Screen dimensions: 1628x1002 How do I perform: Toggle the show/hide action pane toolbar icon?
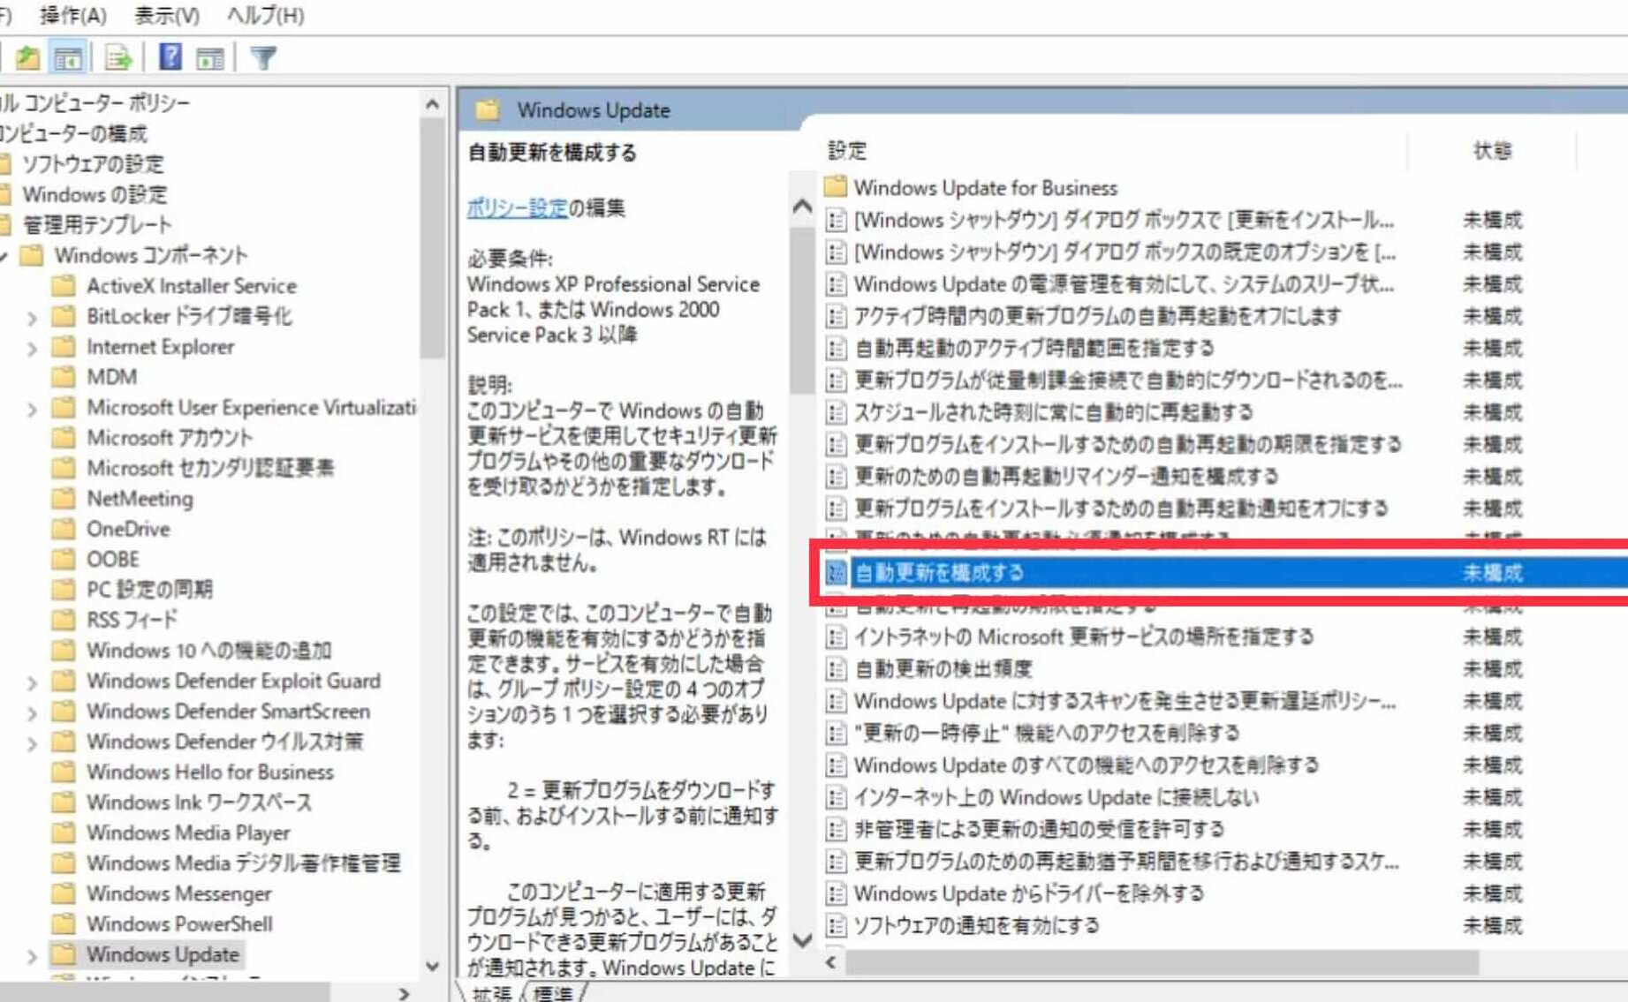coord(209,58)
